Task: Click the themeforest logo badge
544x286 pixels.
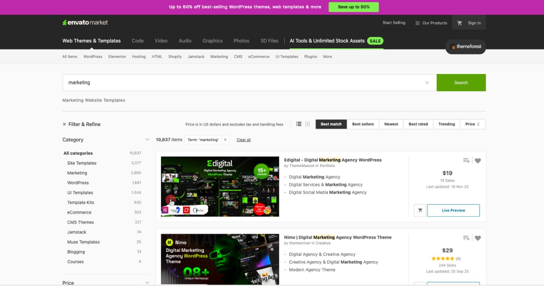Action: click(465, 46)
